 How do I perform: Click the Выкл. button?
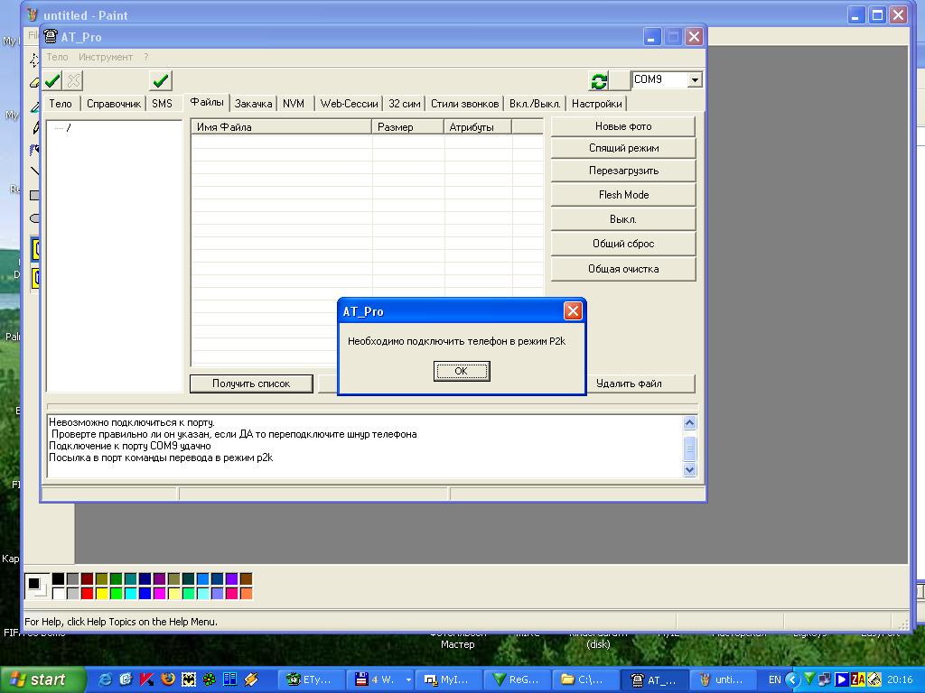[x=623, y=219]
